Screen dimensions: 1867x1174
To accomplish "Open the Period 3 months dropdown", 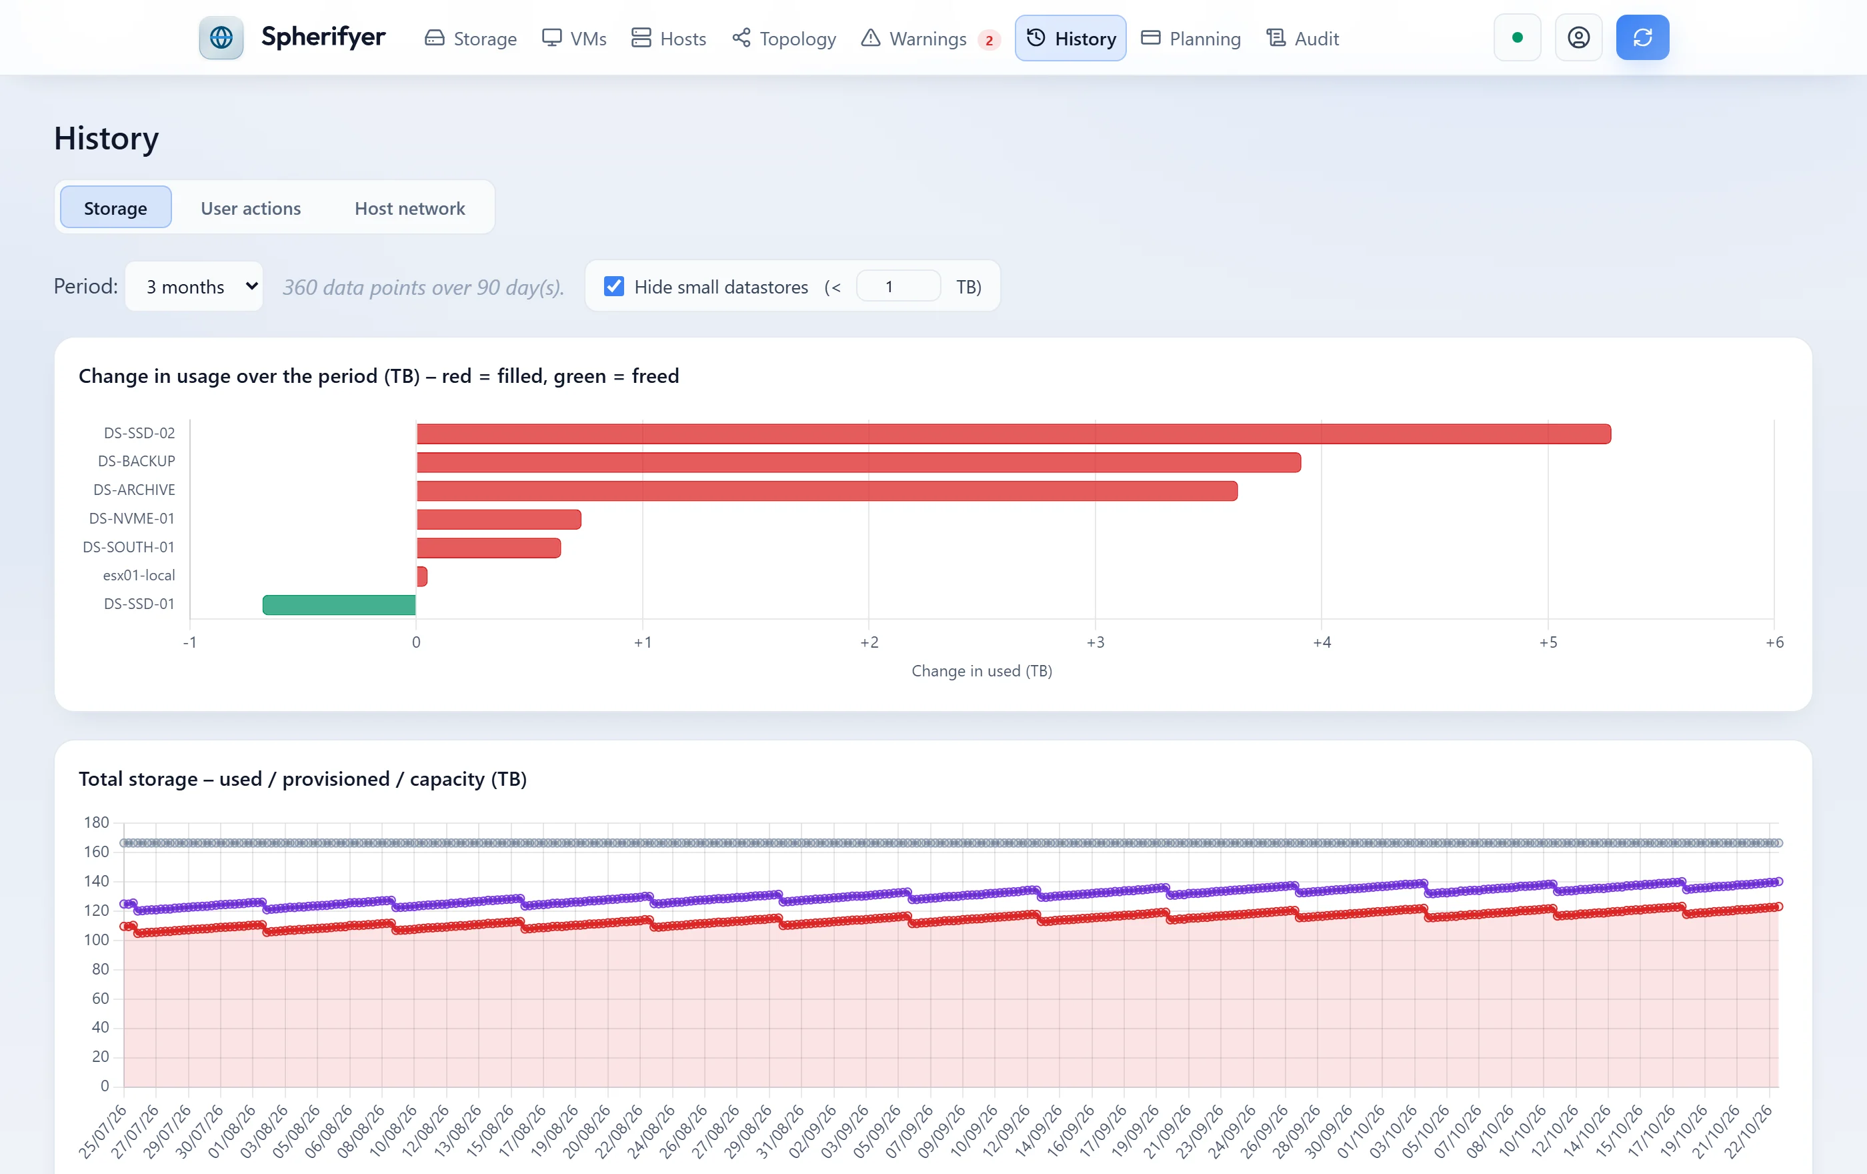I will [194, 287].
